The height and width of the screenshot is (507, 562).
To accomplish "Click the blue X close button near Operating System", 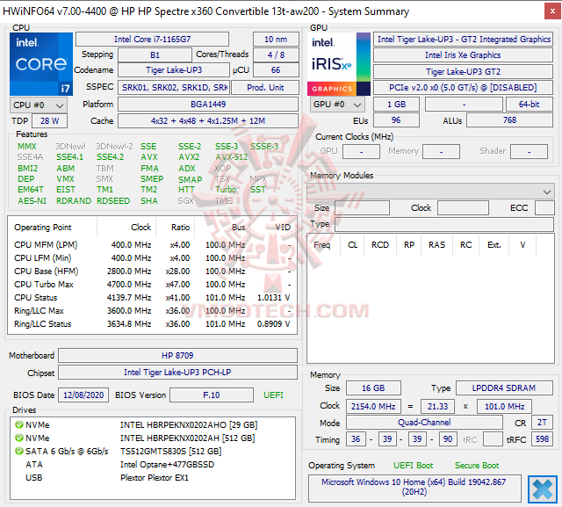I will pyautogui.click(x=543, y=489).
